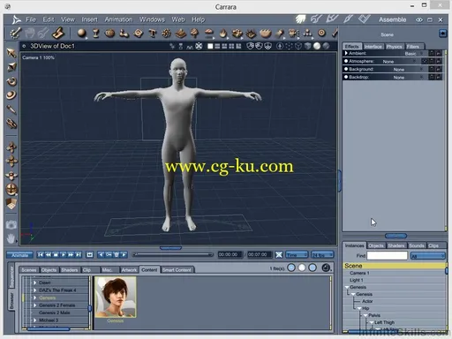Expand the Dawn folder in browser tree

[35, 282]
